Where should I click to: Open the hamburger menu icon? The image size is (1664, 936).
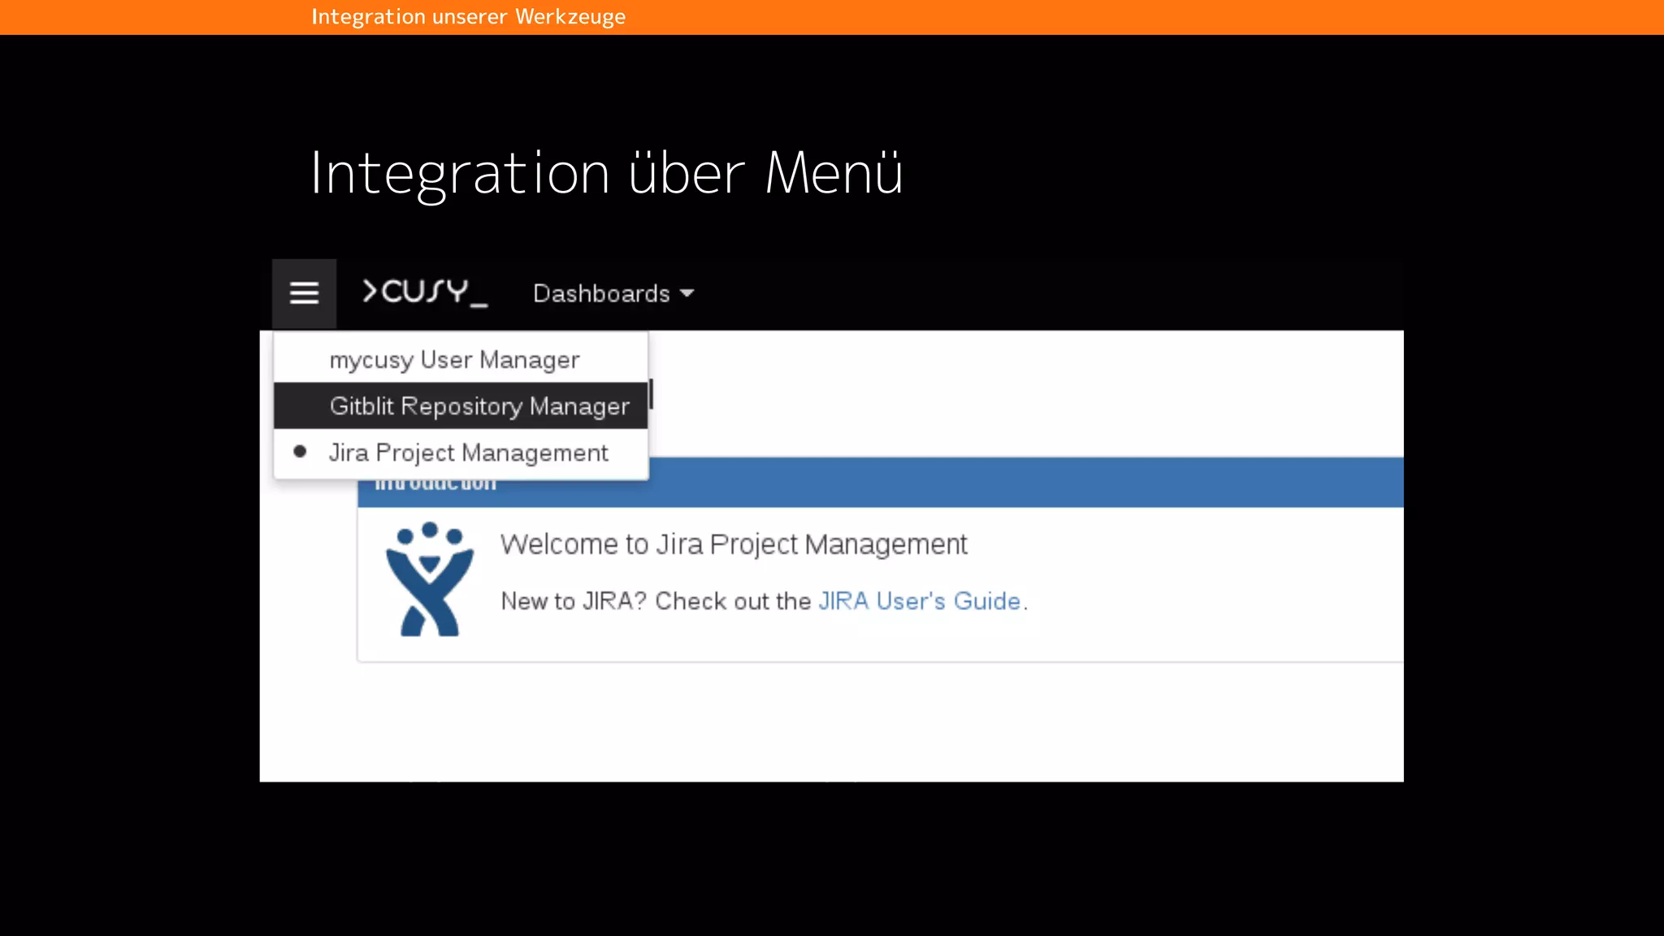[304, 293]
